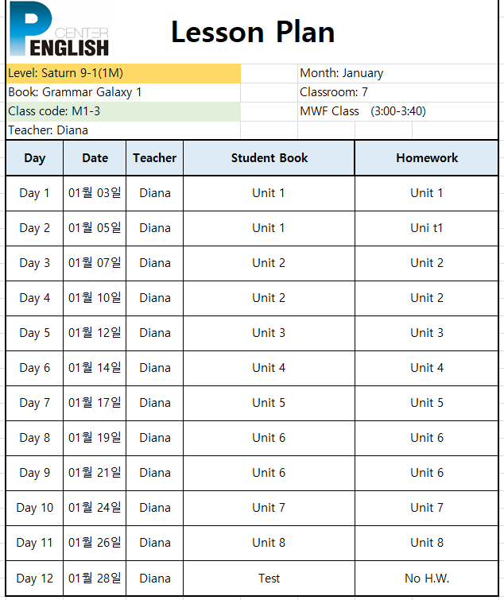Image resolution: width=504 pixels, height=600 pixels.
Task: Click the Classroom: 7 cell
Action: tap(398, 92)
